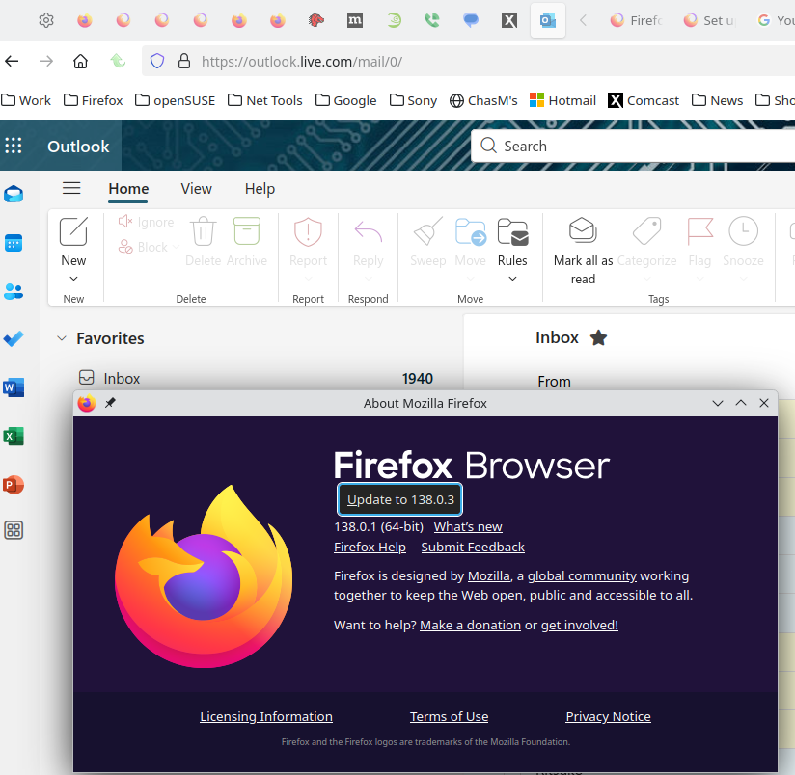Screen dimensions: 795x775
Task: Open Calendar in the Outlook sidebar
Action: coord(14,243)
